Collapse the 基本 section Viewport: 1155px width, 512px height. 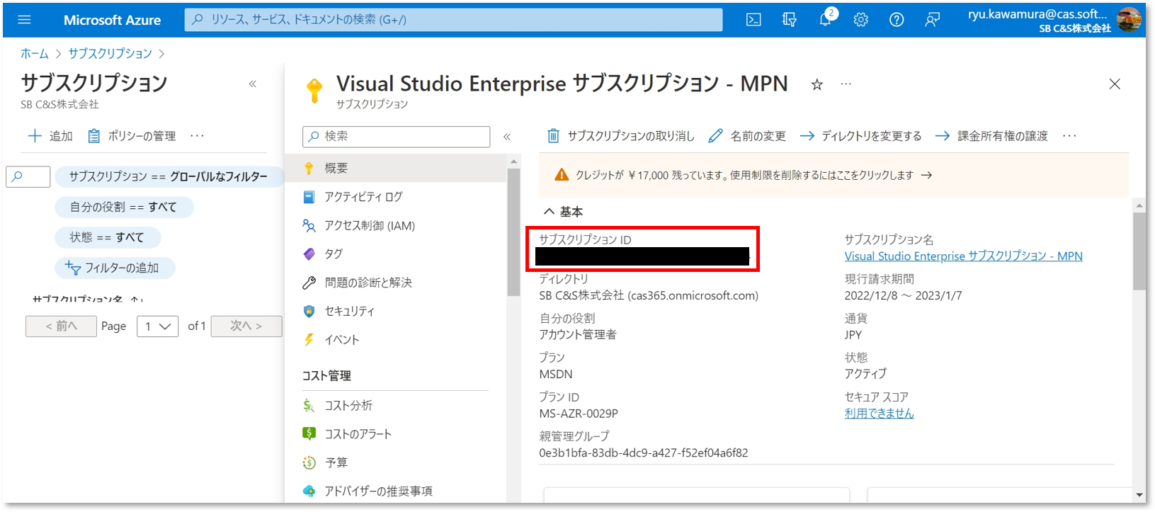(563, 212)
